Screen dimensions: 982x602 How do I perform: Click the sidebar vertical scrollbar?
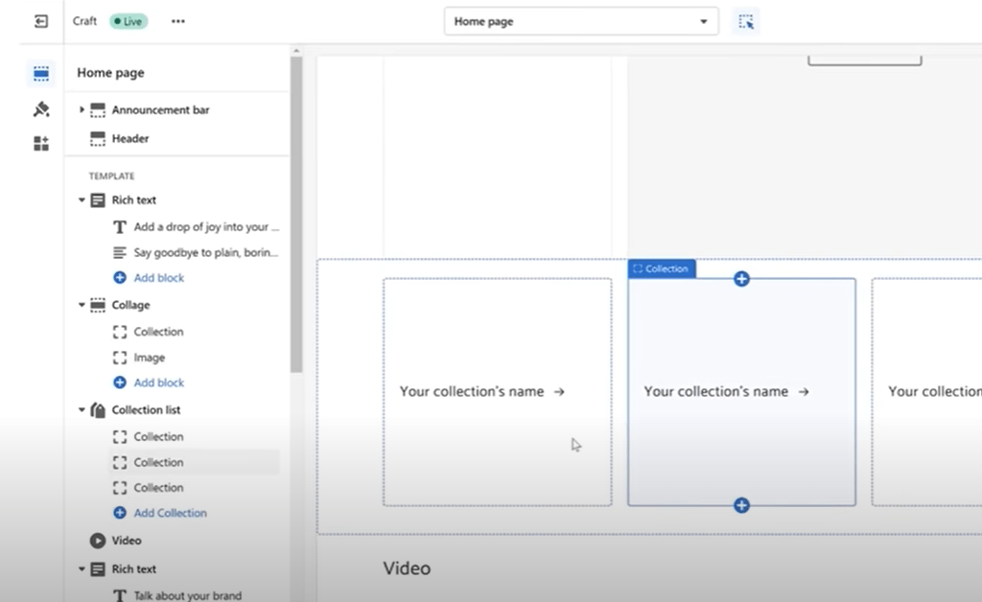point(296,216)
